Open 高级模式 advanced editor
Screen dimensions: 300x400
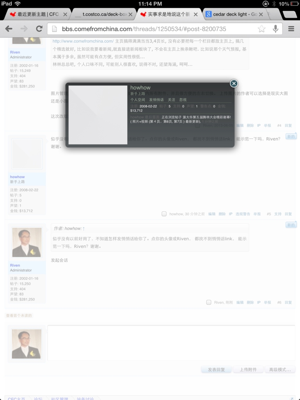(x=280, y=370)
